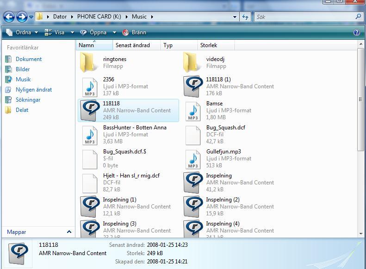This screenshot has width=366, height=269.
Task: Open the ringtones folder
Action: (89, 62)
